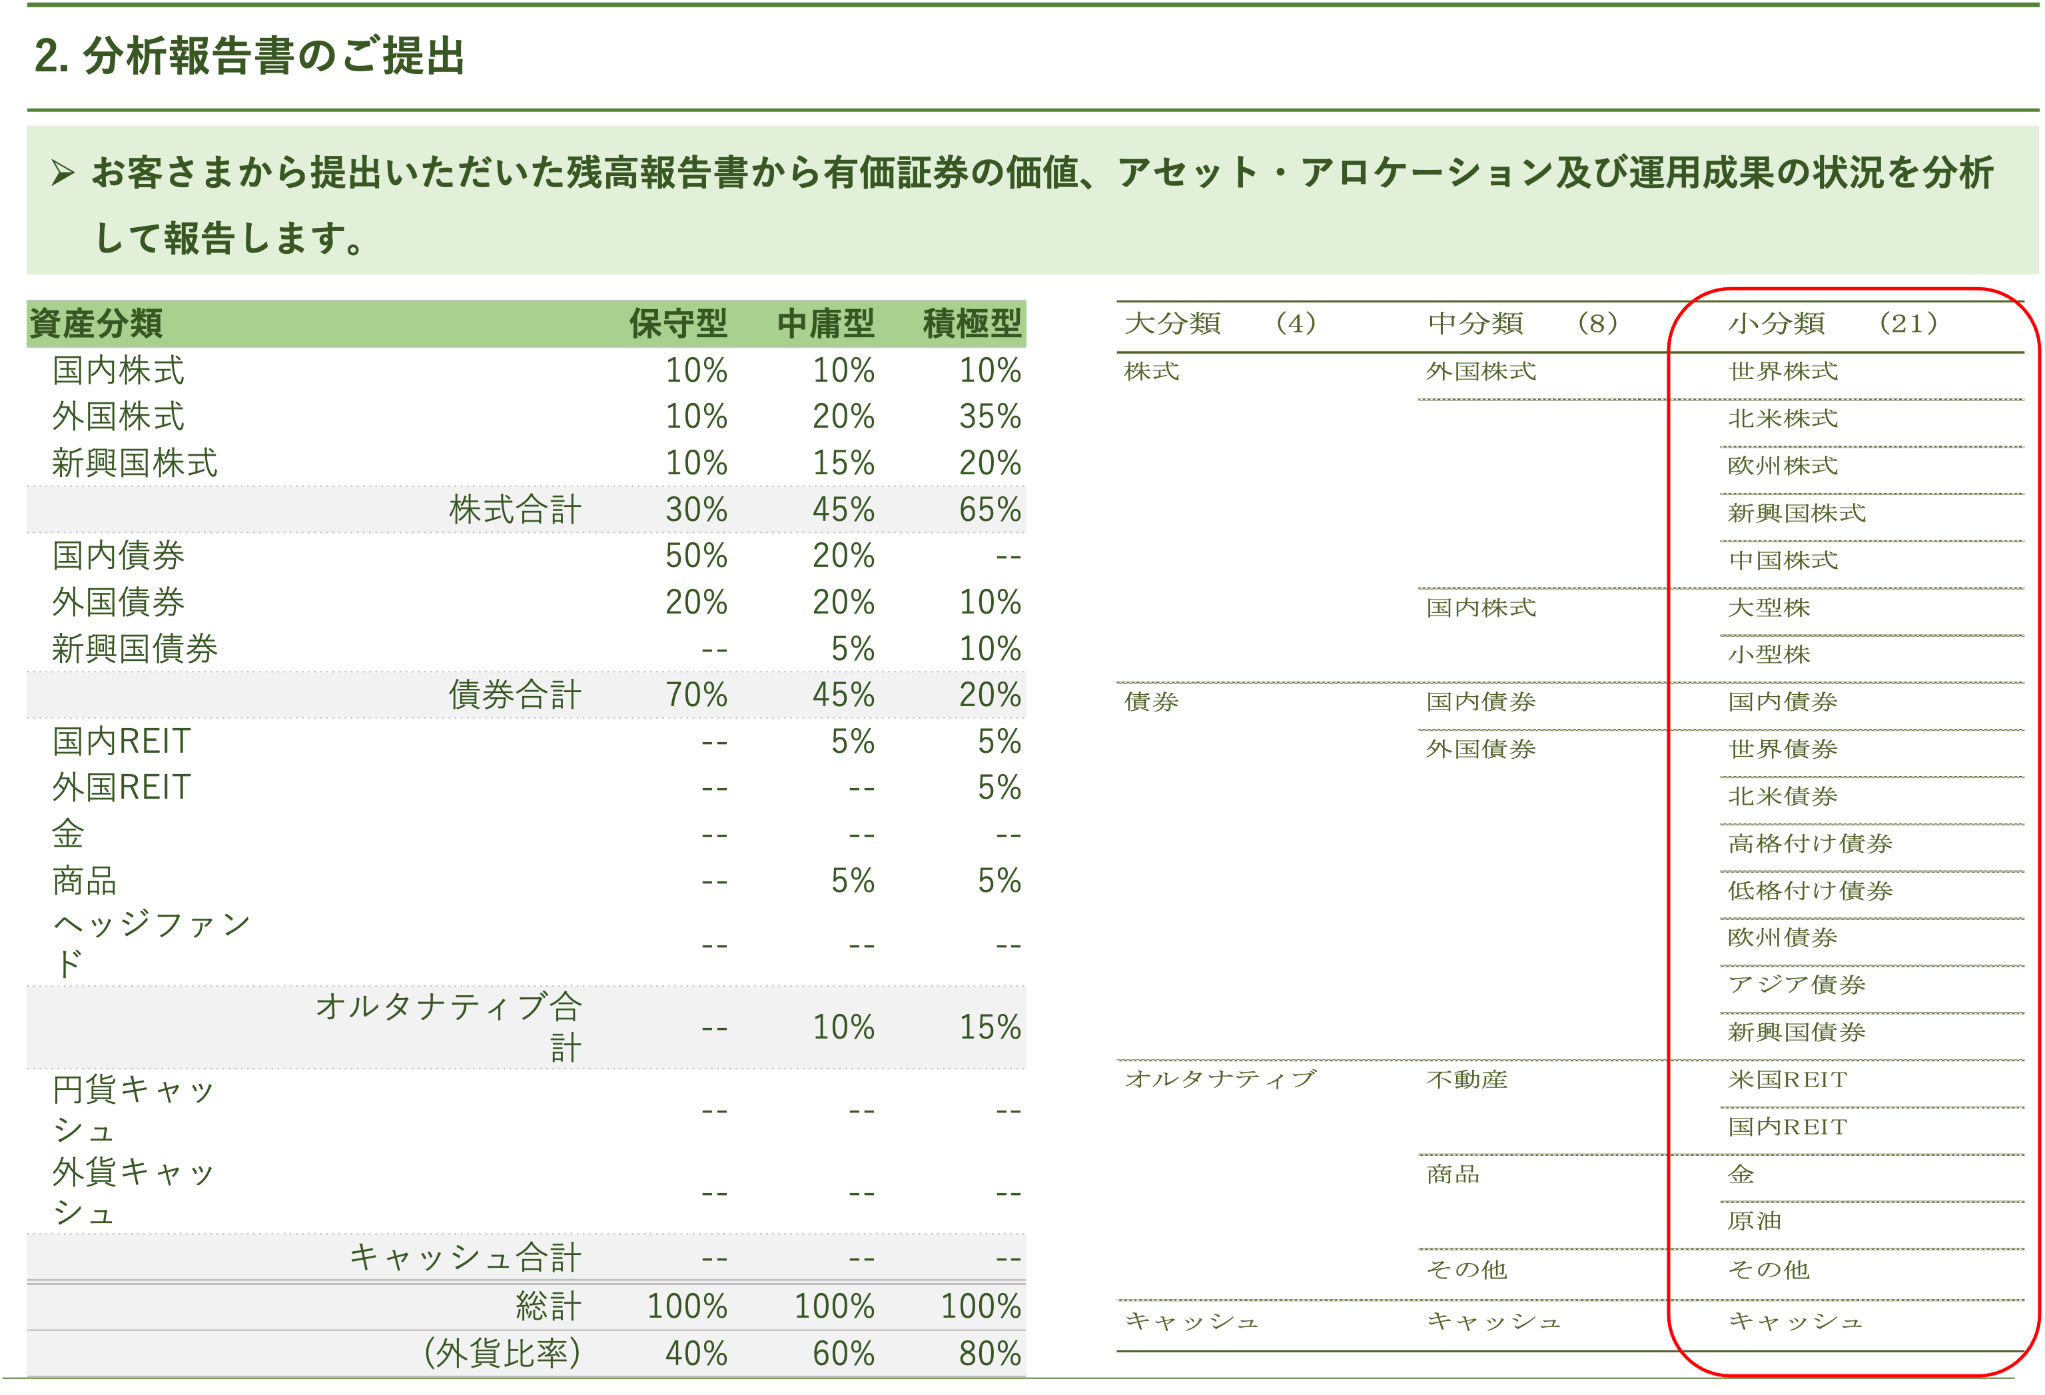
Task: Click 新興国債券 in the 小分類 column
Action: coord(1797,1031)
